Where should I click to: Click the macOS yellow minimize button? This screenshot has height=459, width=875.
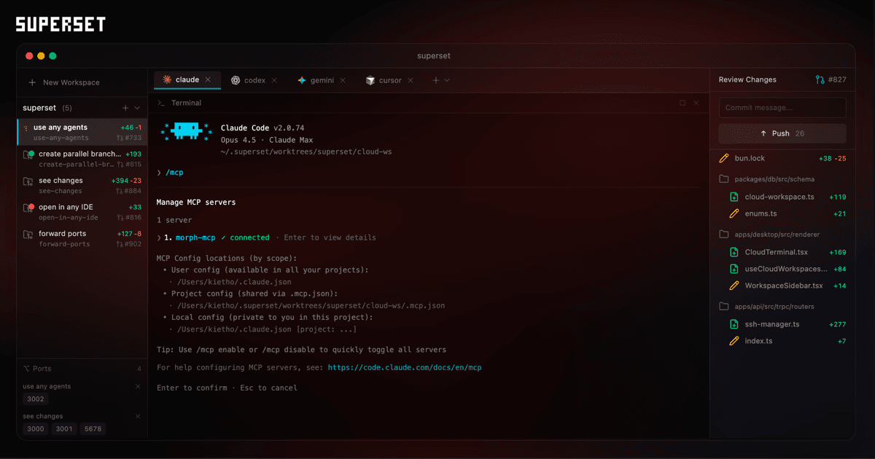pyautogui.click(x=41, y=55)
